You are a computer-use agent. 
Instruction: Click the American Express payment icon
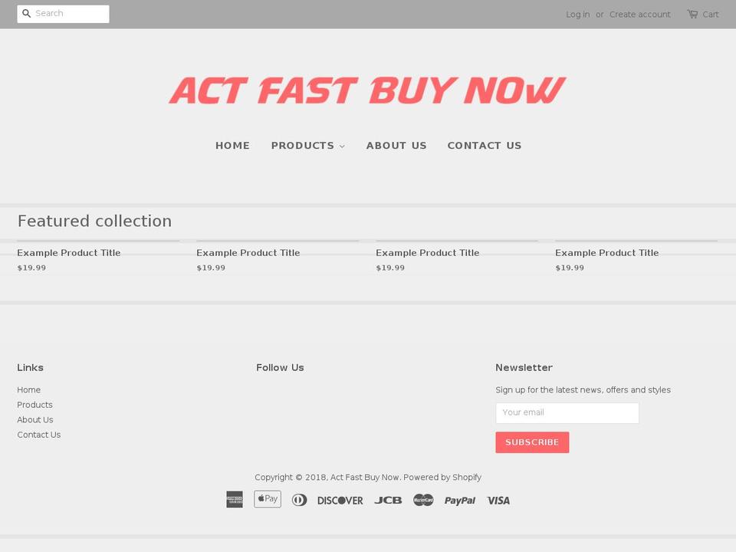pyautogui.click(x=235, y=499)
